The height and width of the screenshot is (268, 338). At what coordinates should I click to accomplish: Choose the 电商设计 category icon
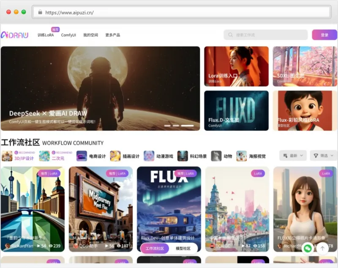pyautogui.click(x=82, y=156)
